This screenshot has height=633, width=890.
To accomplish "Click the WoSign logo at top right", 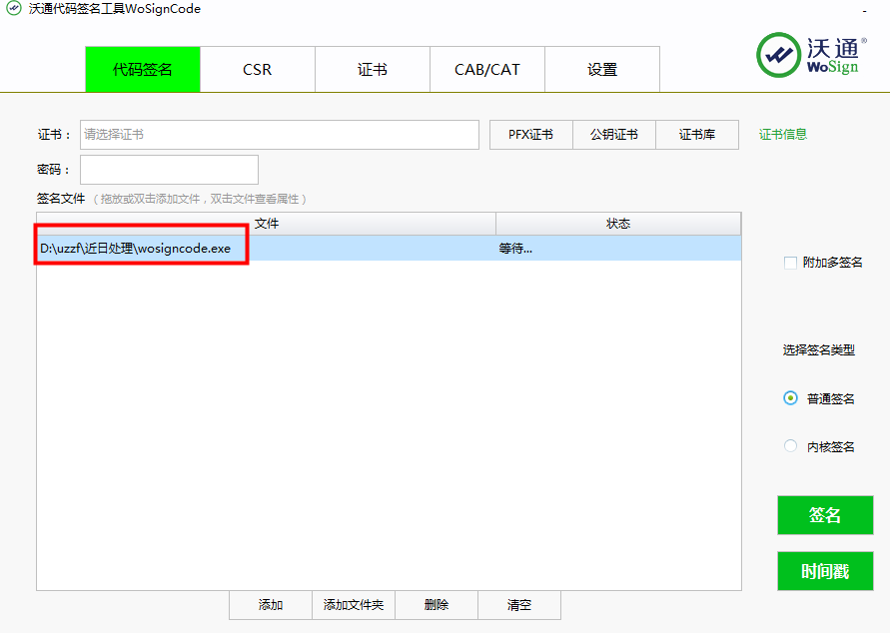I will (x=811, y=55).
